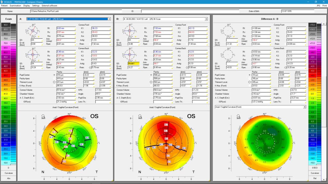328x184 pixels.
Task: Open the Examination menu
Action: coord(15,5)
